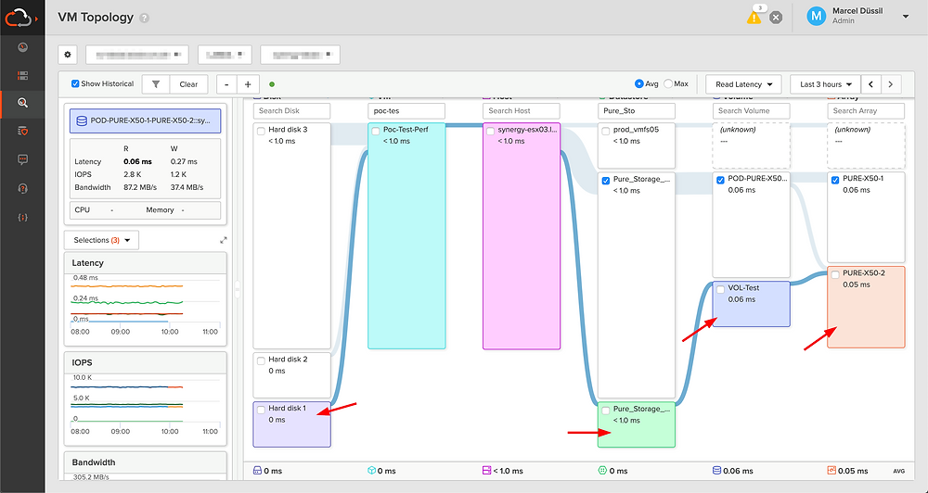The image size is (928, 493).
Task: Go to next time range arrow
Action: click(891, 84)
